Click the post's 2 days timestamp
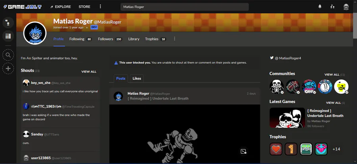 [251, 93]
